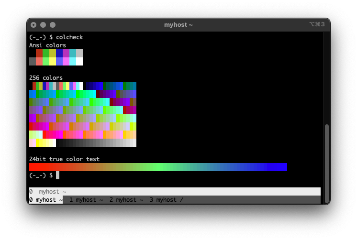Click the bright white swatch in Ansi colors bottom row

click(79, 61)
